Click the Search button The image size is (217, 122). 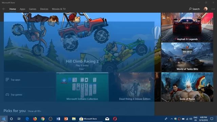point(194,9)
